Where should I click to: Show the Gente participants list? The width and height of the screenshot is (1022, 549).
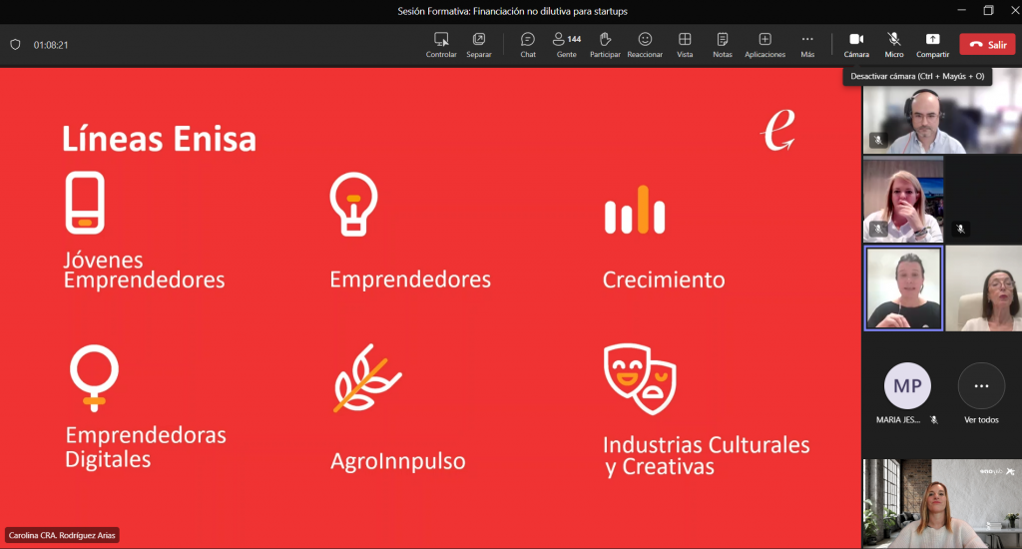click(x=567, y=45)
